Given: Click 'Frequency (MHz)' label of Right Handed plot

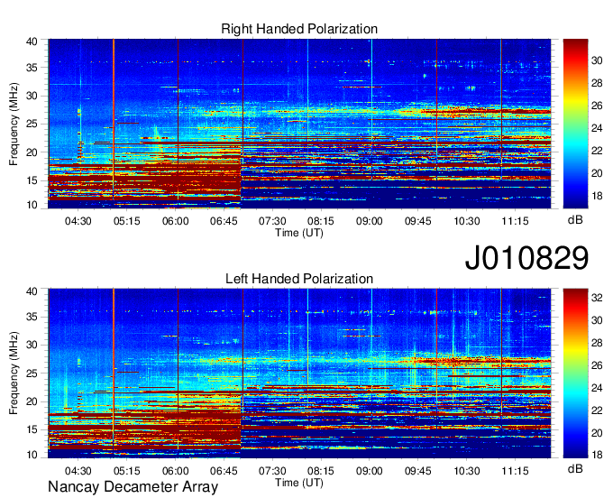Looking at the screenshot, I should point(14,124).
